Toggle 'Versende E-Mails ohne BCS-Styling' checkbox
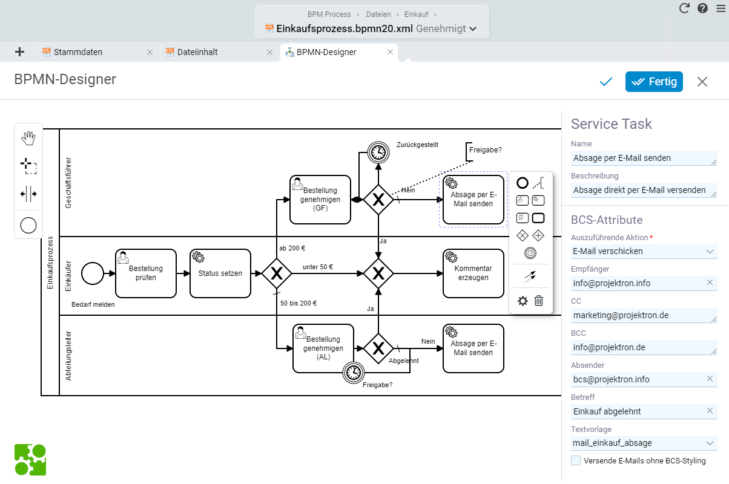Image resolution: width=729 pixels, height=484 pixels. coord(576,460)
